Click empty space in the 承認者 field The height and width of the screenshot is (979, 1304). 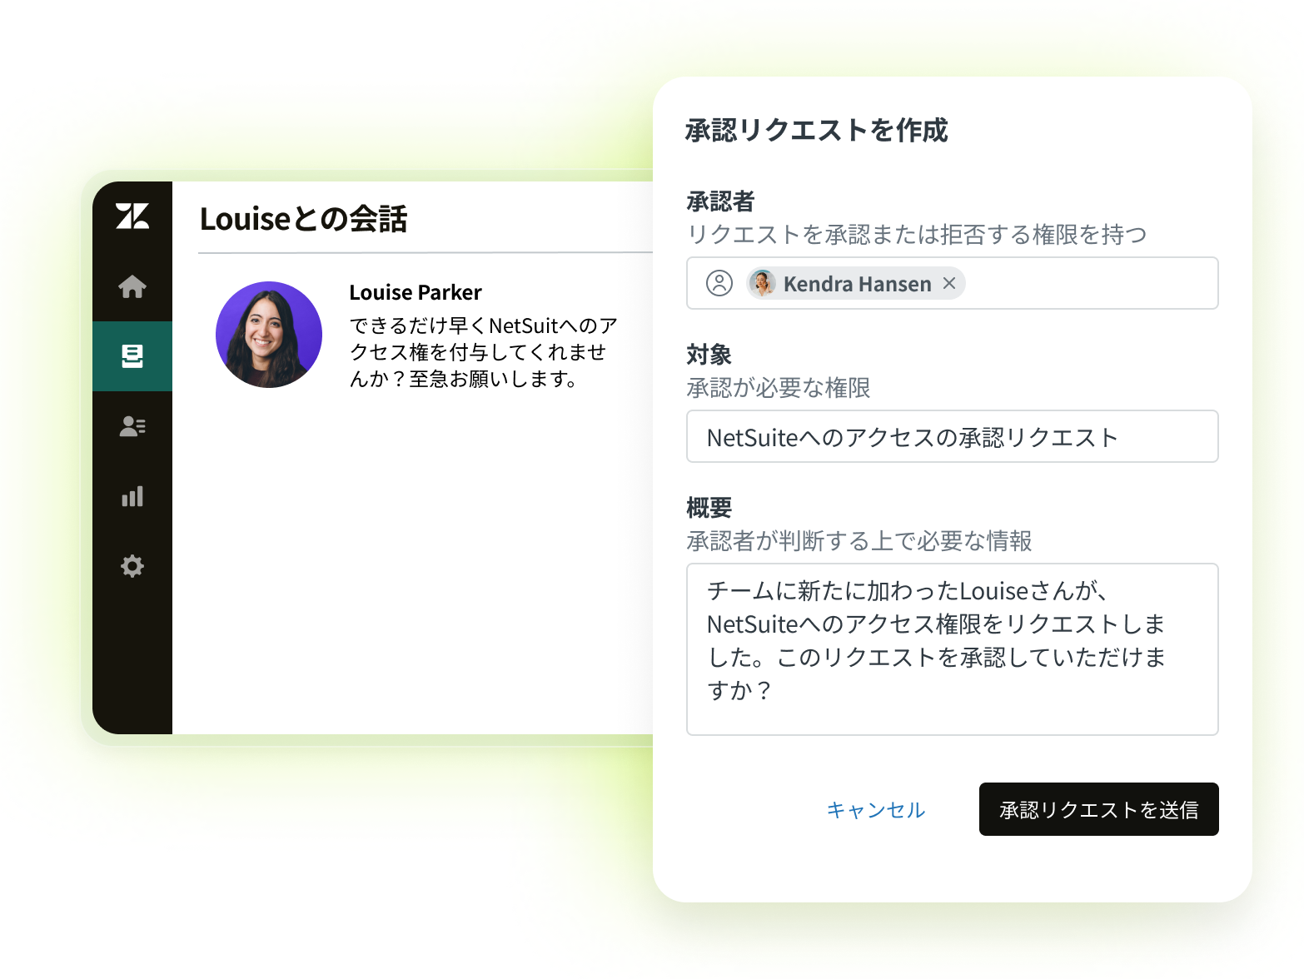click(1091, 284)
